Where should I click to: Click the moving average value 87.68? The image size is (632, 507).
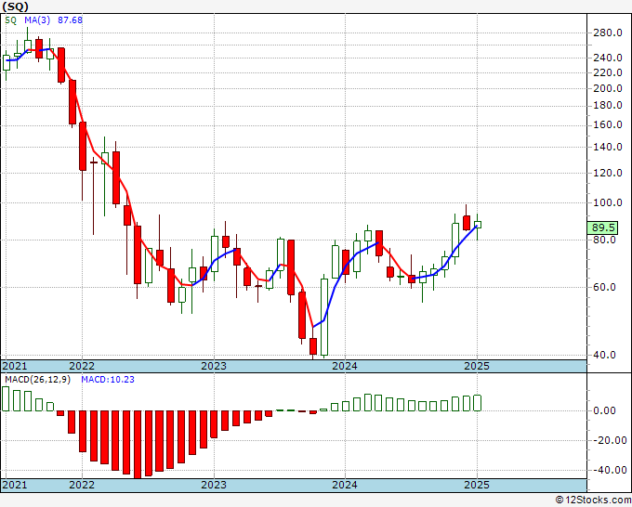70,20
